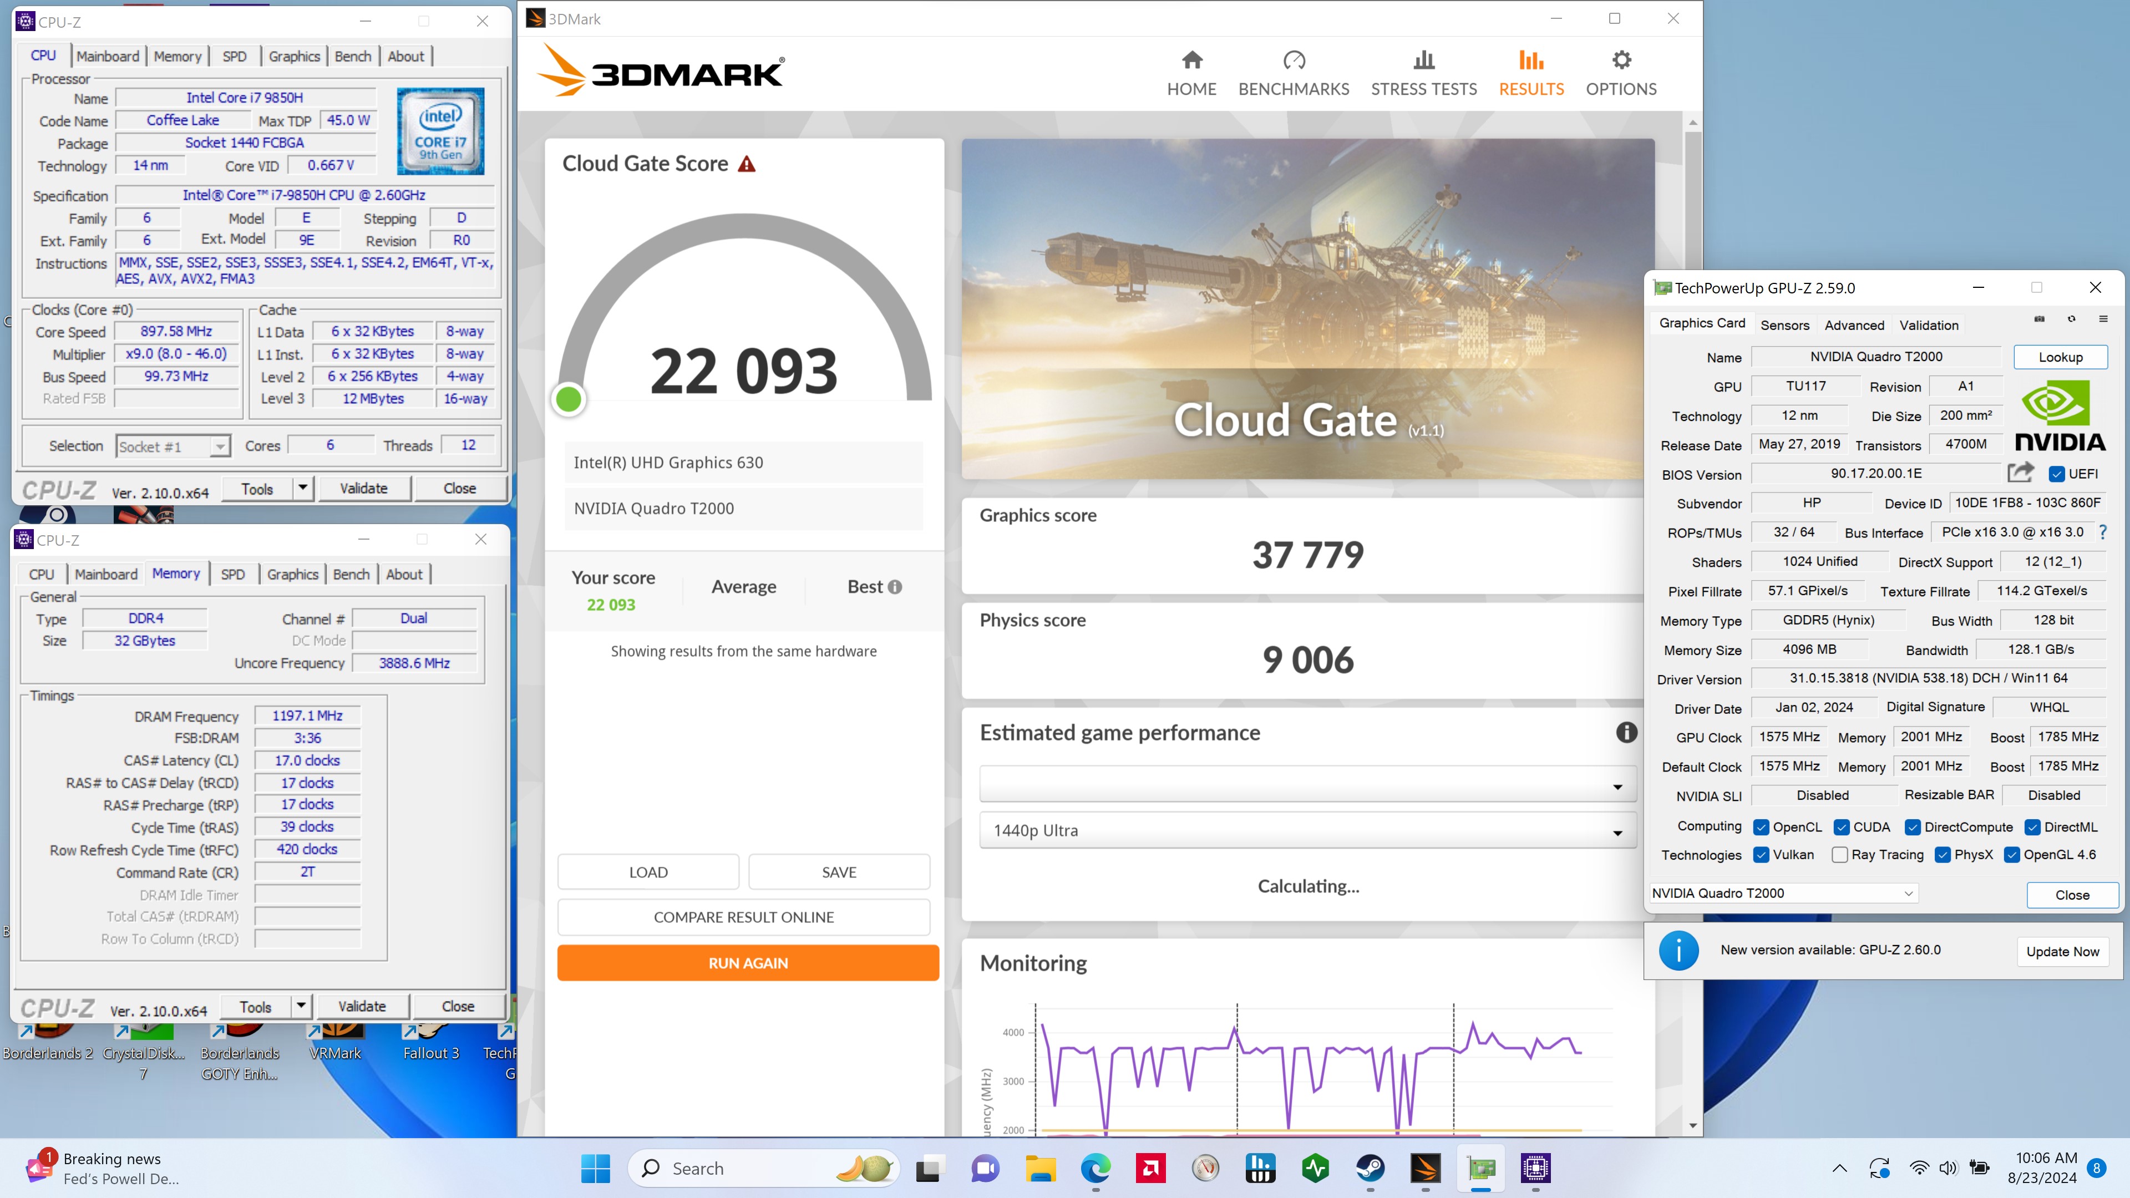The height and width of the screenshot is (1198, 2130).
Task: Open 3DMark taskbar icon
Action: 1426,1168
